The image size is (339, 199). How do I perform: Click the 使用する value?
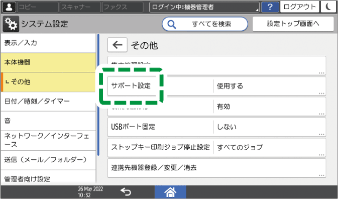pos(230,86)
